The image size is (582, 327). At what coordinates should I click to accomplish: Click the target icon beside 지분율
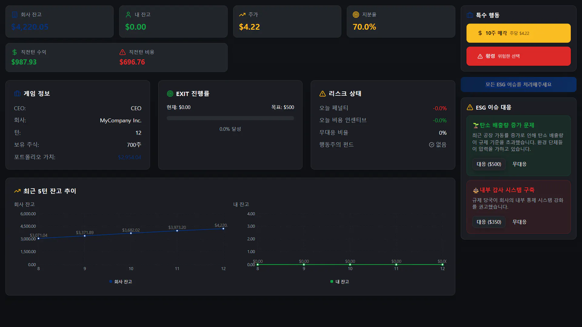[356, 15]
